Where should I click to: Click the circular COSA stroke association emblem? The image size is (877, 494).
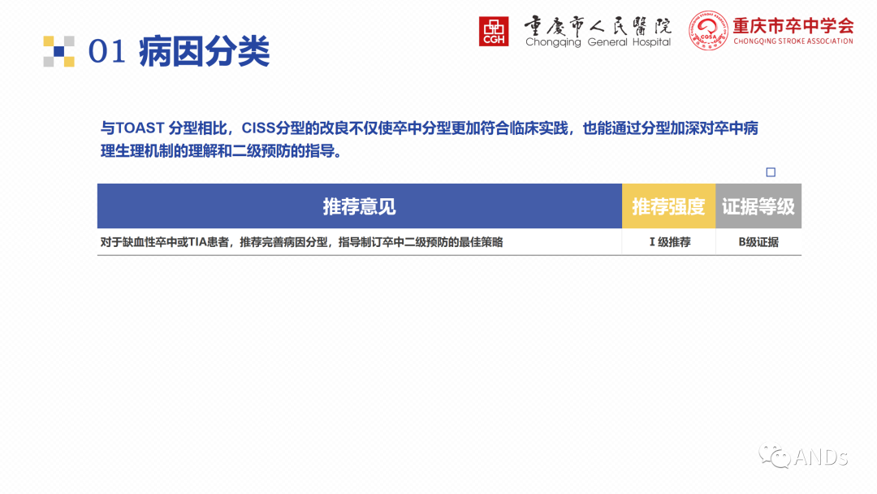tap(708, 31)
